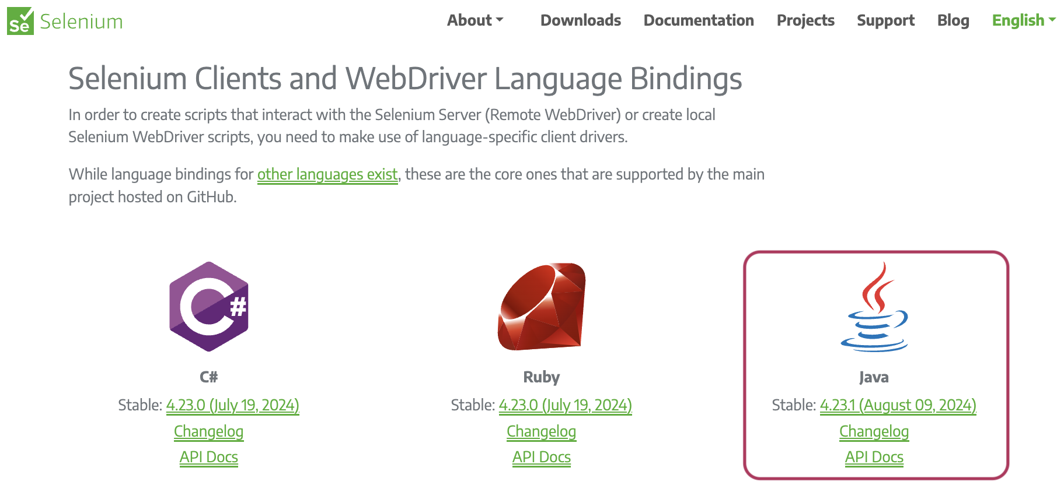View the C# API Docs
Viewport: 1064px width, 492px height.
click(209, 457)
